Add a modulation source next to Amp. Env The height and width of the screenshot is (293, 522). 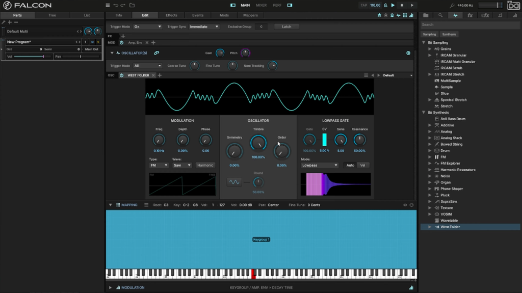(x=153, y=43)
